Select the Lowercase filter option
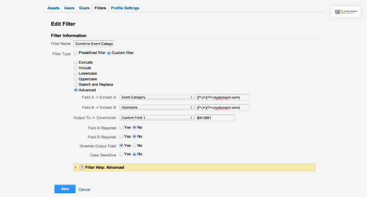 pyautogui.click(x=76, y=73)
